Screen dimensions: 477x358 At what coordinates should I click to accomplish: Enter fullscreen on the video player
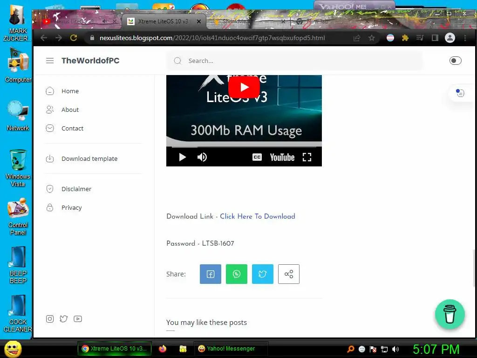tap(307, 157)
